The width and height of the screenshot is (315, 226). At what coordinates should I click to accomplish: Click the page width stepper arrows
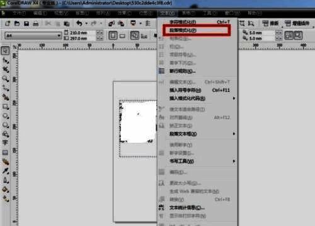[x=100, y=33]
